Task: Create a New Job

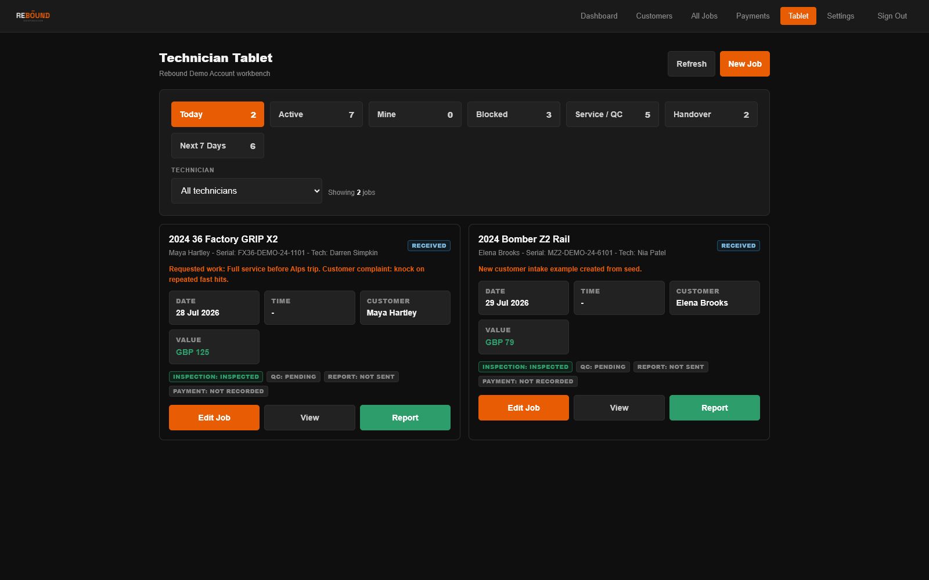Action: click(744, 64)
